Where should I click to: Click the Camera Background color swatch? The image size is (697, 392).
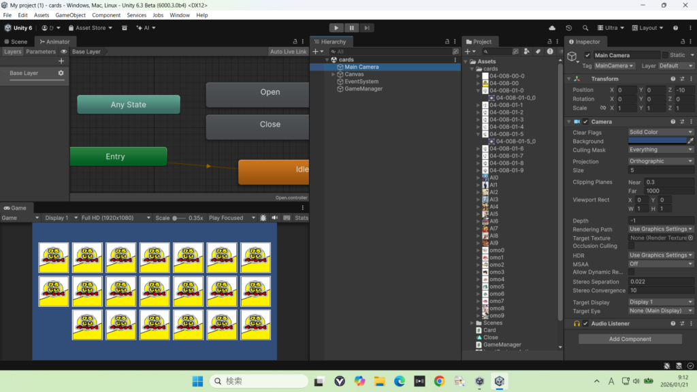657,141
